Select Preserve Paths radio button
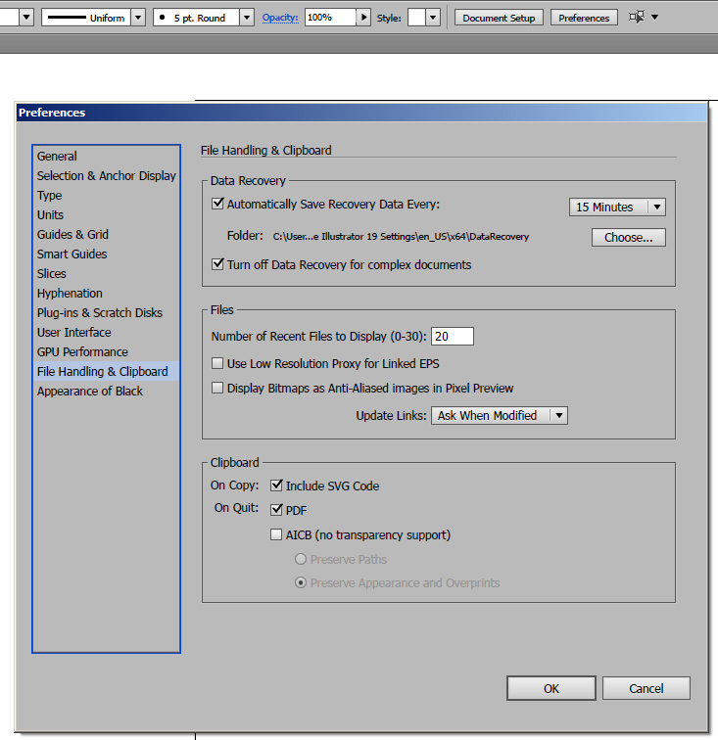 (301, 559)
